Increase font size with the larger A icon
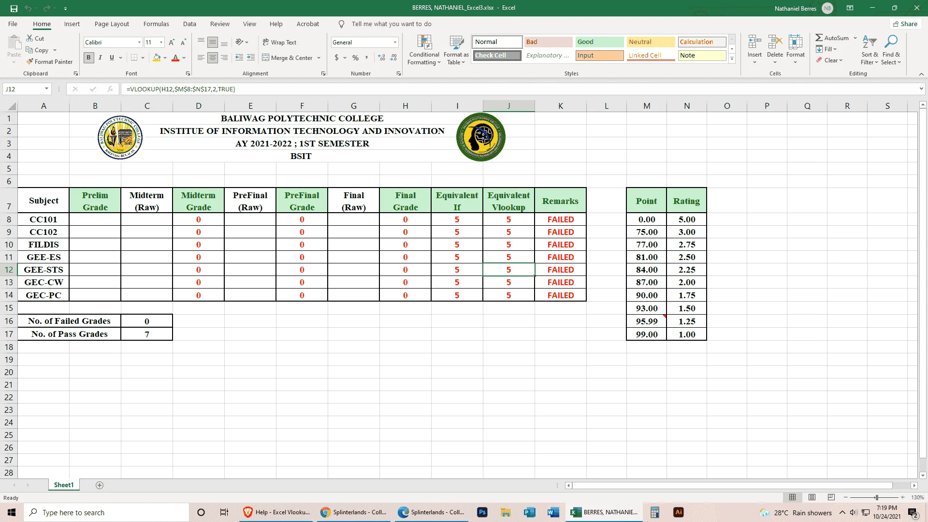Screen dimensions: 928x522 [x=172, y=43]
